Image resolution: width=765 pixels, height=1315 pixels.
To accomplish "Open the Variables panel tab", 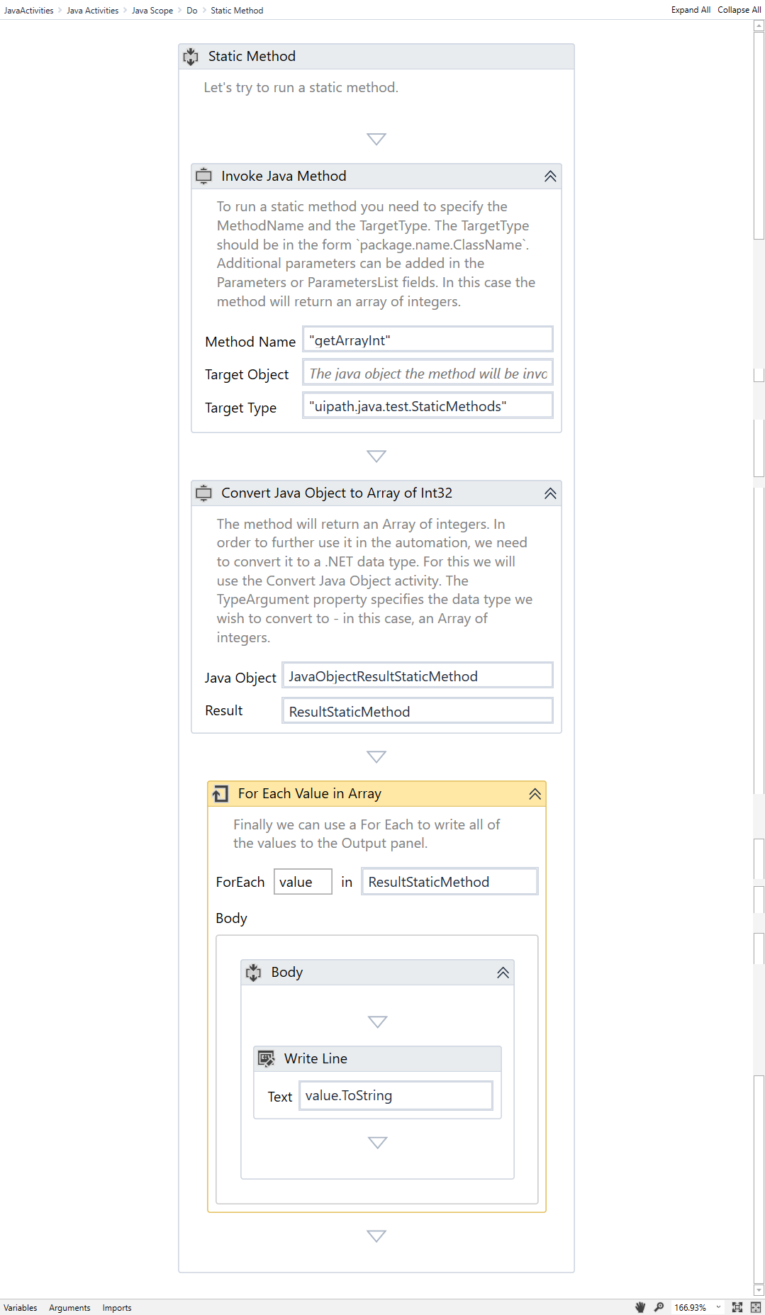I will 21,1308.
